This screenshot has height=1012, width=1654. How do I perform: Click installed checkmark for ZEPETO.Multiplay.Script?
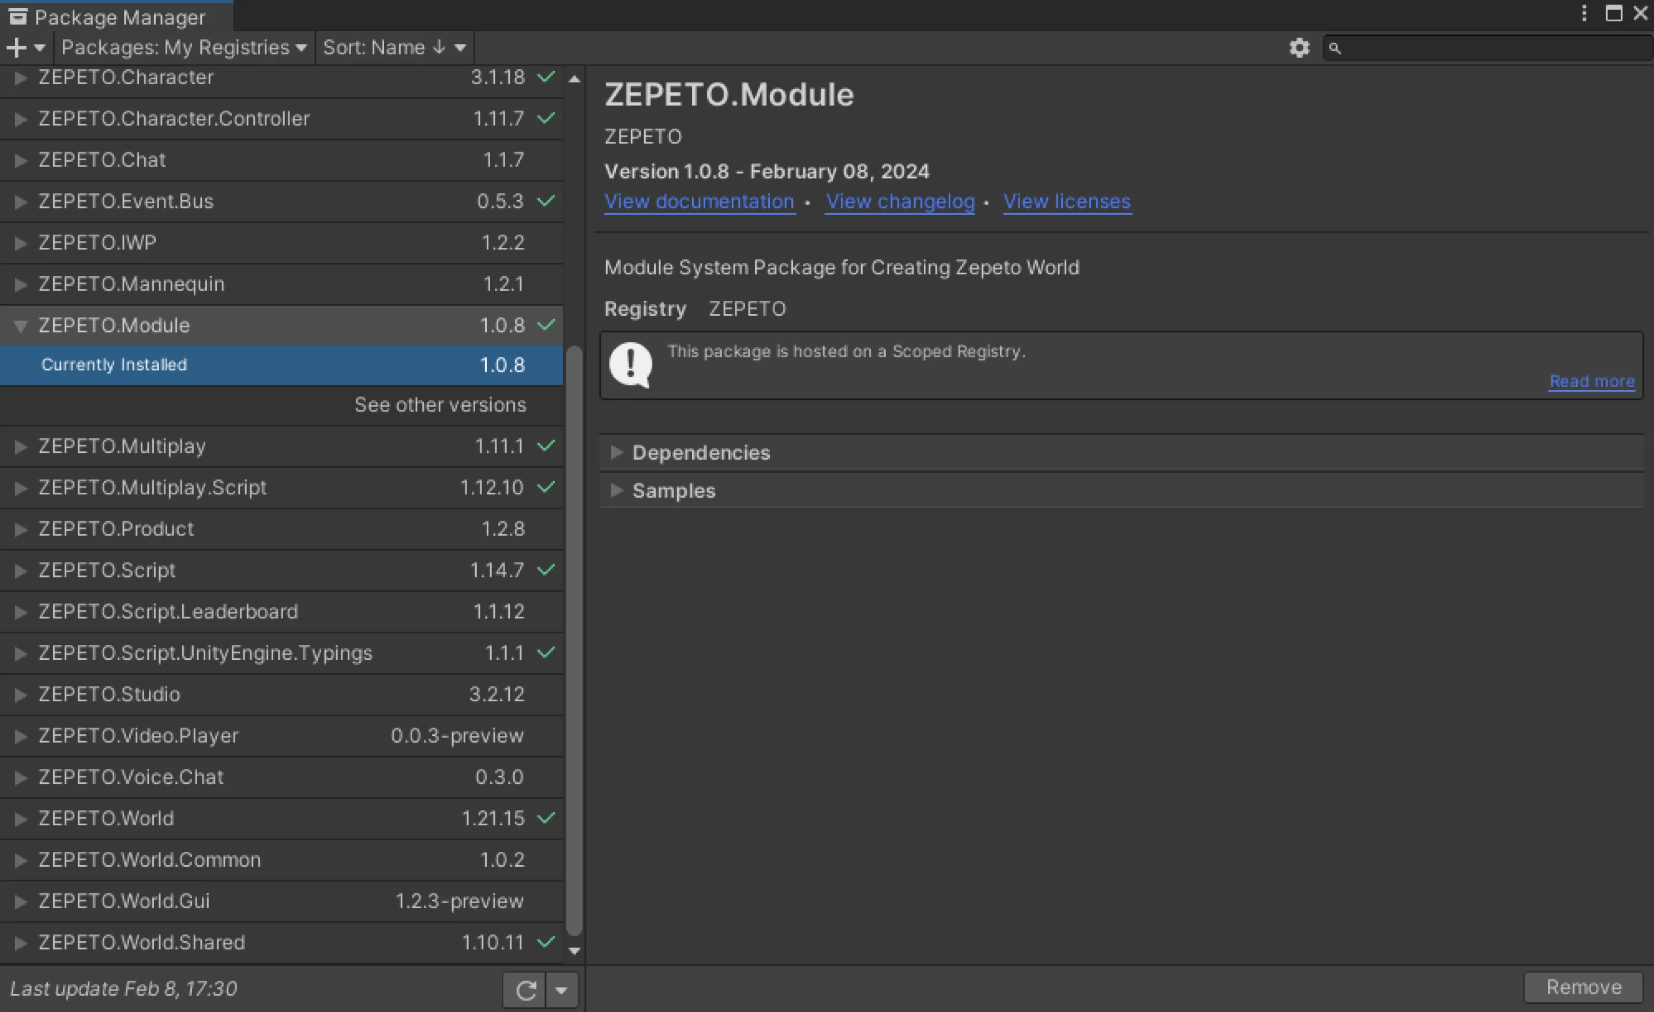point(546,487)
